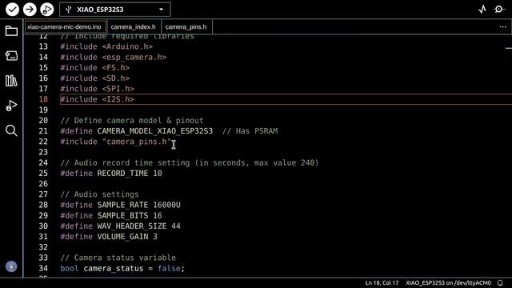Upload sketch with the arrow button
Screen dimensions: 512x288
click(x=30, y=10)
